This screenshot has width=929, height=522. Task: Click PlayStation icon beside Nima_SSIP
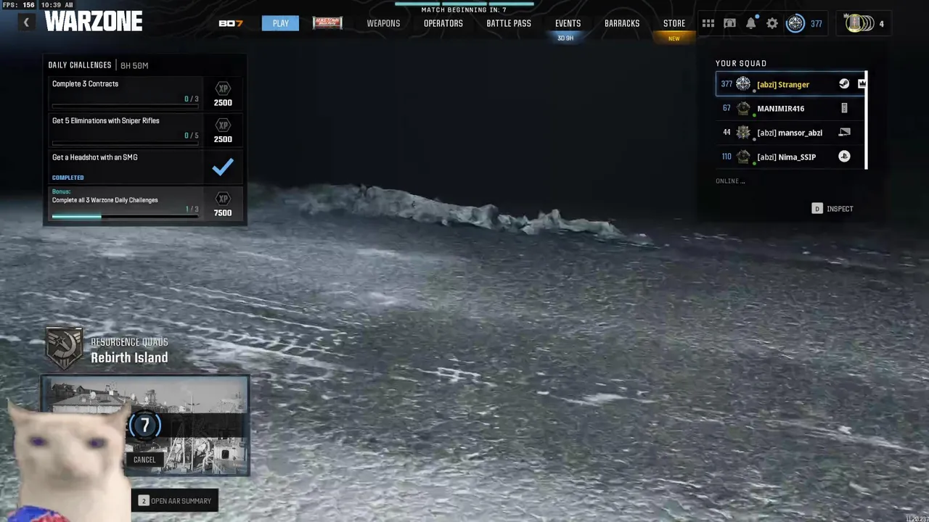pos(844,156)
